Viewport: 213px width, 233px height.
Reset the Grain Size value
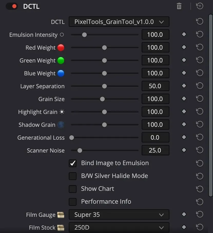coord(199,98)
